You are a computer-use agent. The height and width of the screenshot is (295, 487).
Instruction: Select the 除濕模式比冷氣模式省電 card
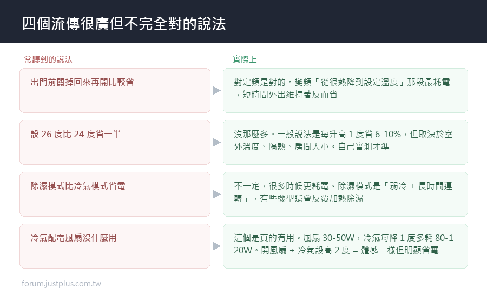click(115, 194)
